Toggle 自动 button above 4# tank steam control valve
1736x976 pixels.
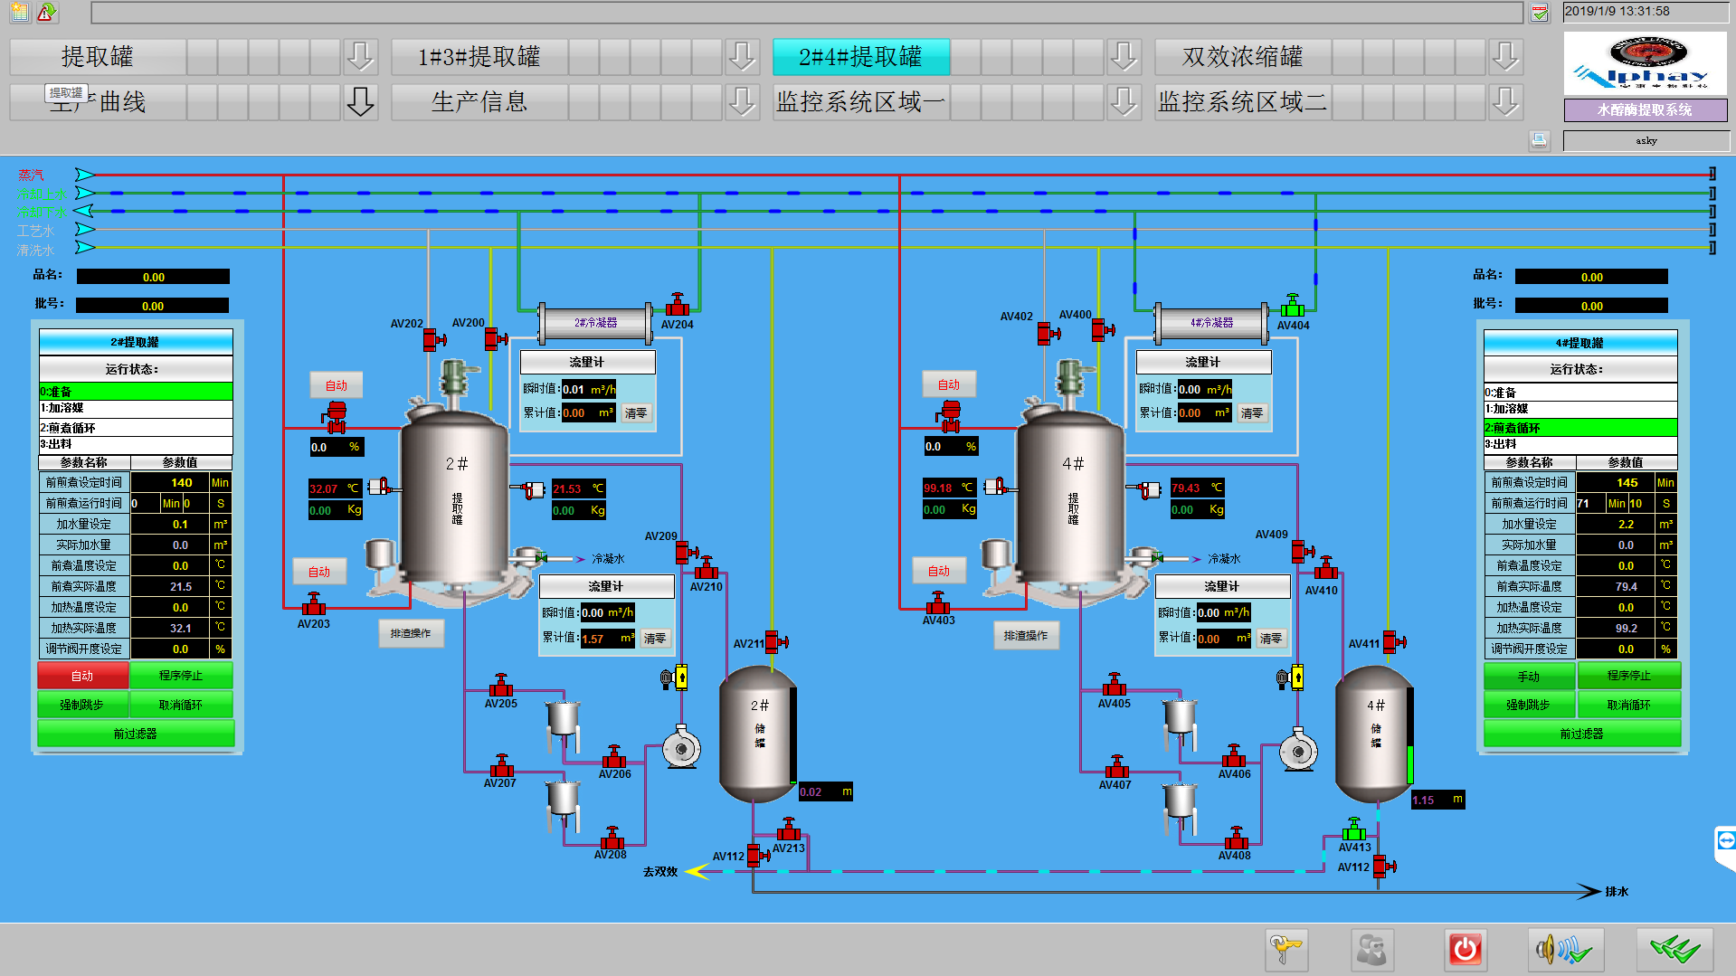[949, 384]
